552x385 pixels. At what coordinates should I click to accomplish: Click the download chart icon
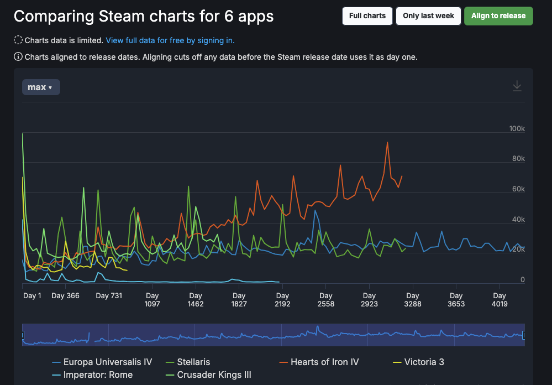click(517, 86)
